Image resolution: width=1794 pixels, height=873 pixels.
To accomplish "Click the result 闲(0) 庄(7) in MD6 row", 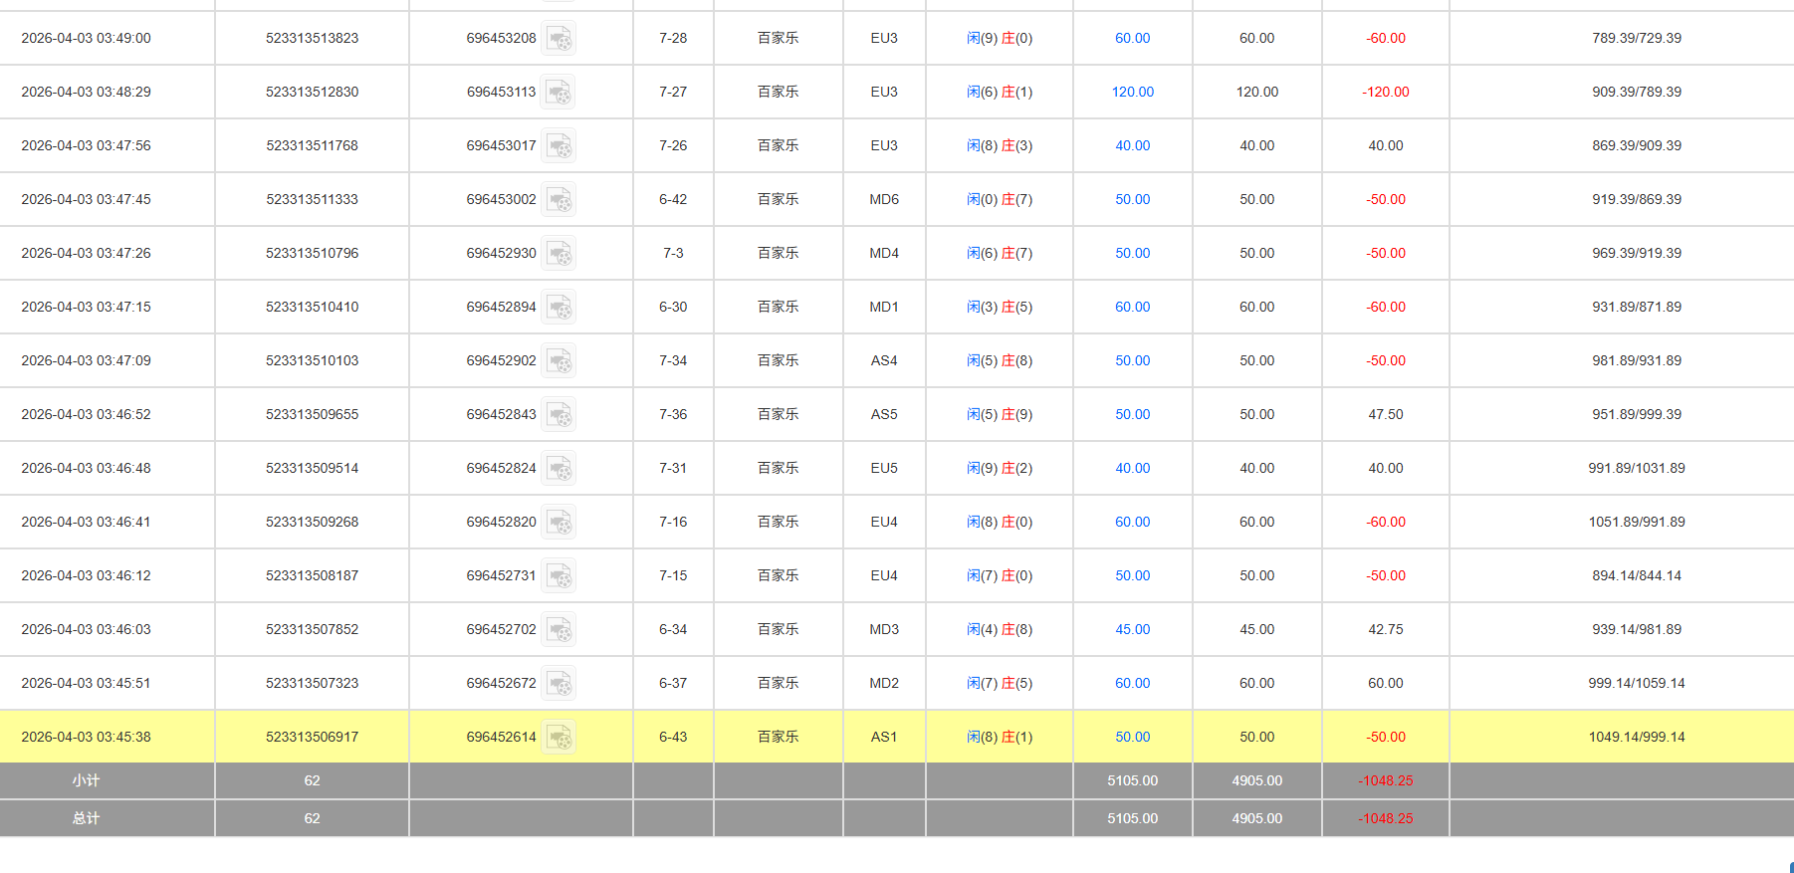I will 999,199.
